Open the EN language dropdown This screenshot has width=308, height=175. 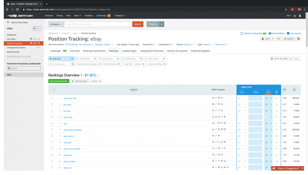pyautogui.click(x=288, y=16)
